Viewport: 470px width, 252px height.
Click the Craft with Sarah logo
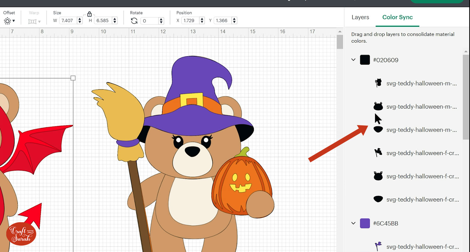(x=21, y=234)
